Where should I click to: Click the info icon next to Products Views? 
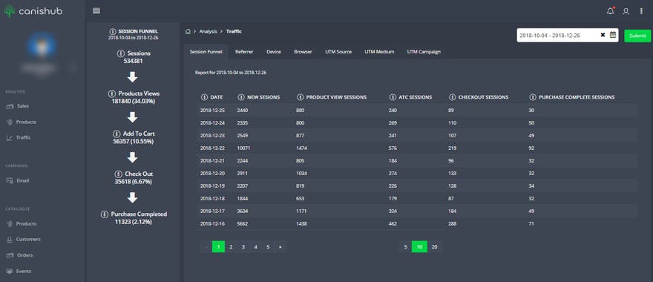click(x=111, y=94)
